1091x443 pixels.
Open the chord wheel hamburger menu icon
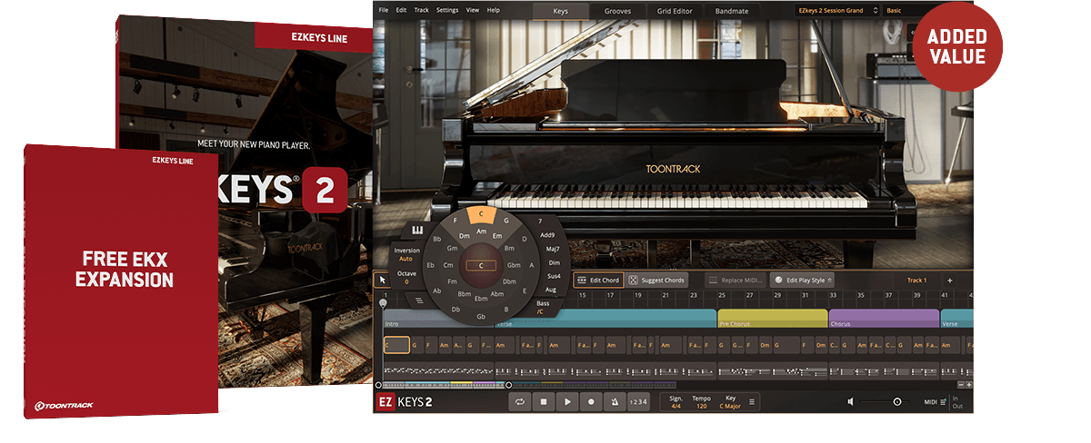tap(419, 300)
